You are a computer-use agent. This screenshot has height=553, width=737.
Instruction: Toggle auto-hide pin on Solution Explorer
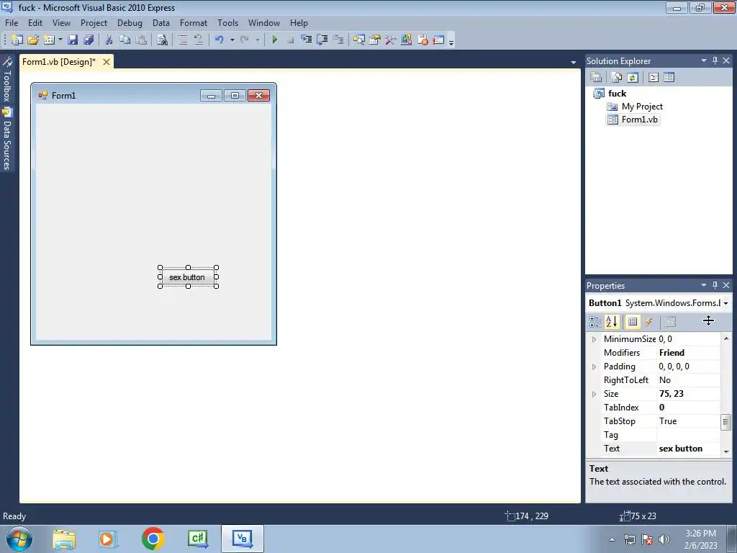715,60
